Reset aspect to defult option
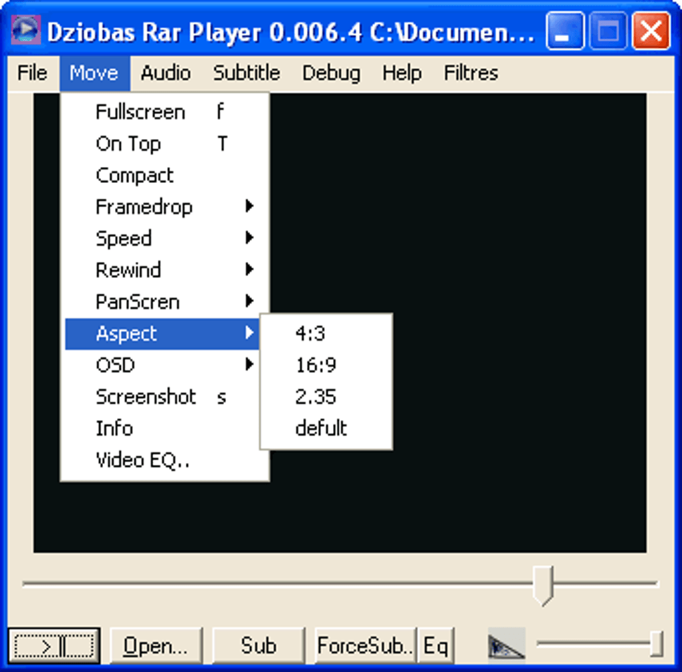This screenshot has width=682, height=672. click(x=321, y=428)
